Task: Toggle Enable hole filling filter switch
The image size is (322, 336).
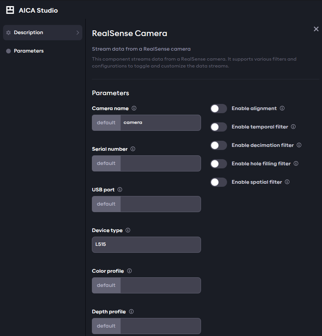Action: point(219,164)
